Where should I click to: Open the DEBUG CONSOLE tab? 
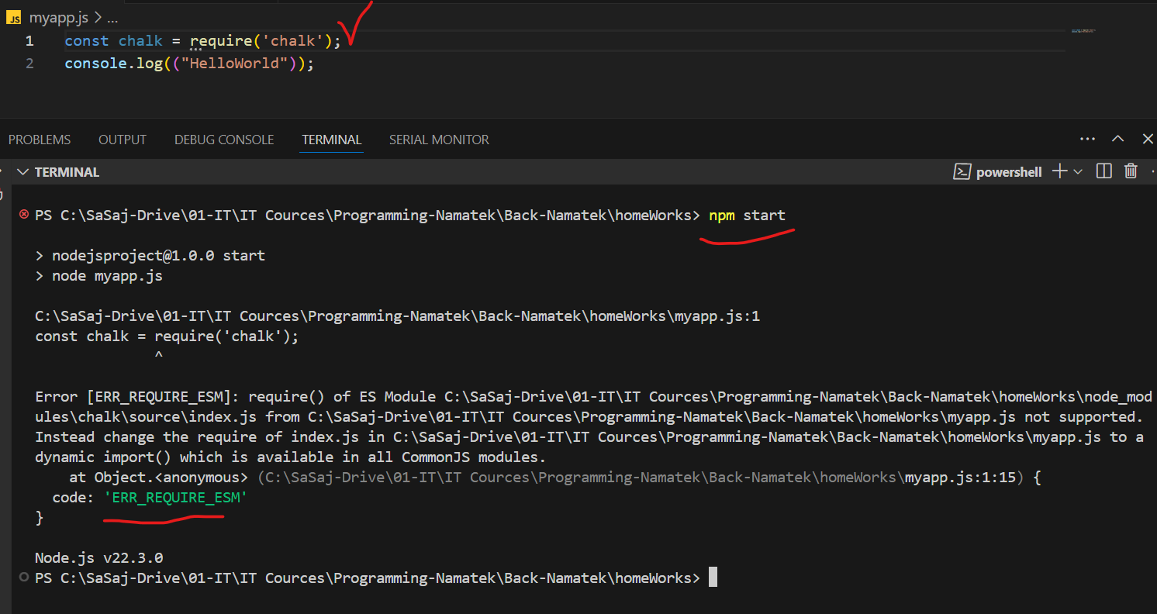coord(224,140)
